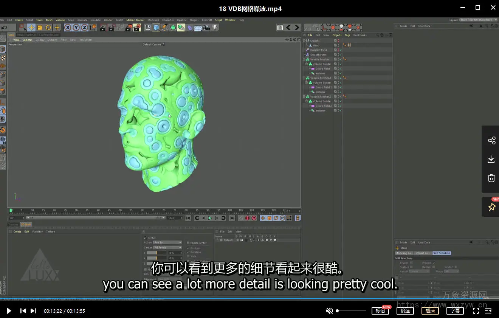Switch to the Soft Selection tab
Image resolution: width=499 pixels, height=318 pixels.
442,253
